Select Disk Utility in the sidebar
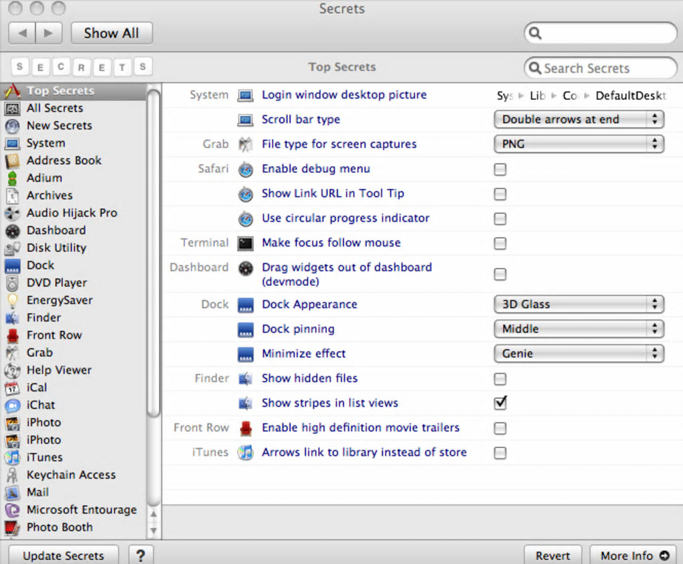The image size is (683, 564). pos(56,248)
